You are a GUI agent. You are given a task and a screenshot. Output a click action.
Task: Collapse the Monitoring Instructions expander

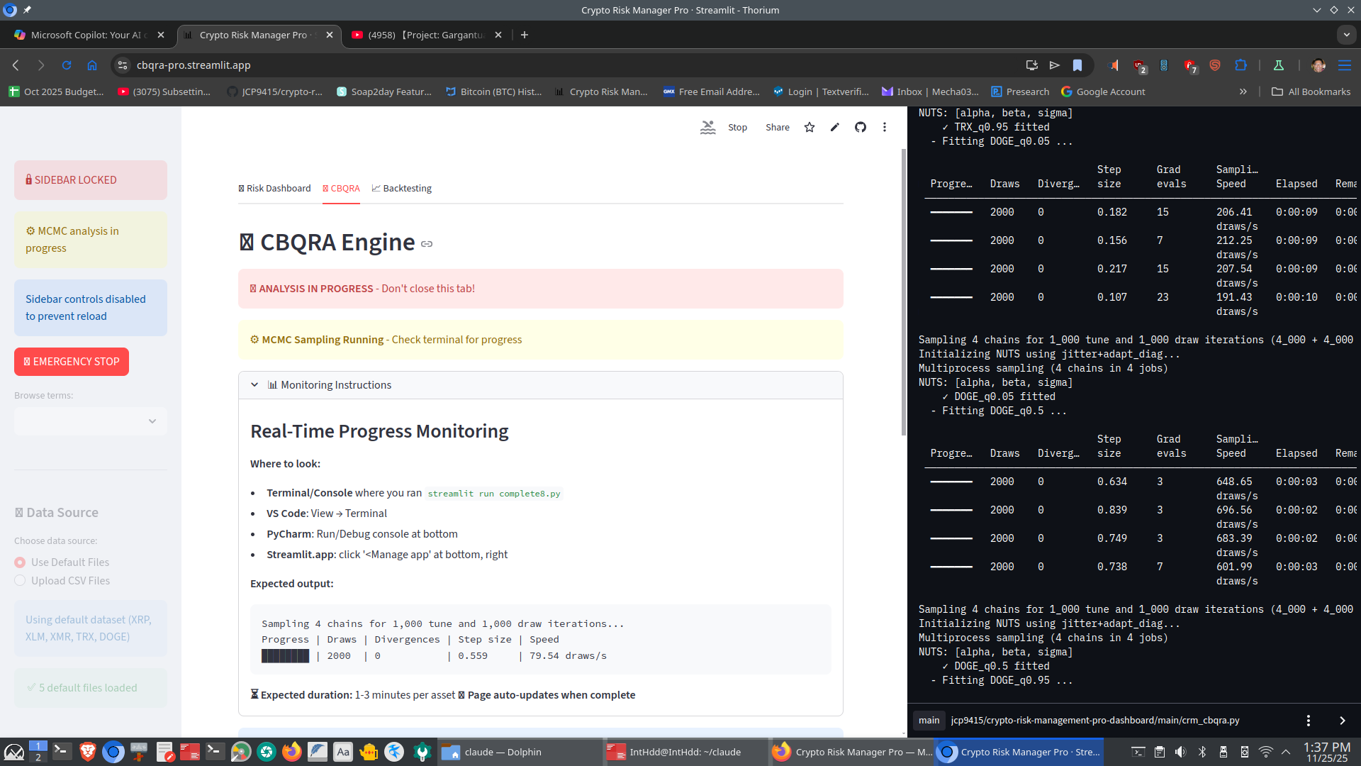[254, 385]
